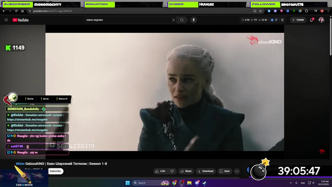Save video to a playlist
Screen dimensions: 332x187
(x=225, y=171)
